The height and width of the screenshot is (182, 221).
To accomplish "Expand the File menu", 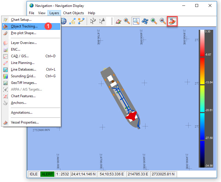I will (x=32, y=13).
